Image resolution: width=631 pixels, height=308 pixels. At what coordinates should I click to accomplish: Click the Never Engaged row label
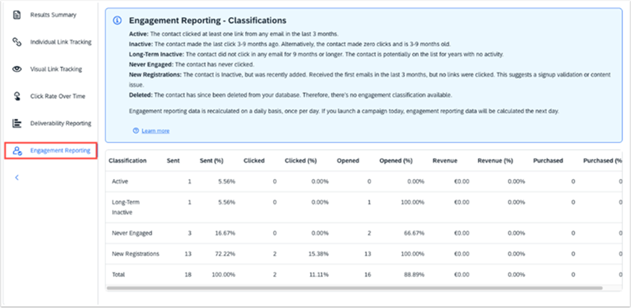[x=132, y=233]
